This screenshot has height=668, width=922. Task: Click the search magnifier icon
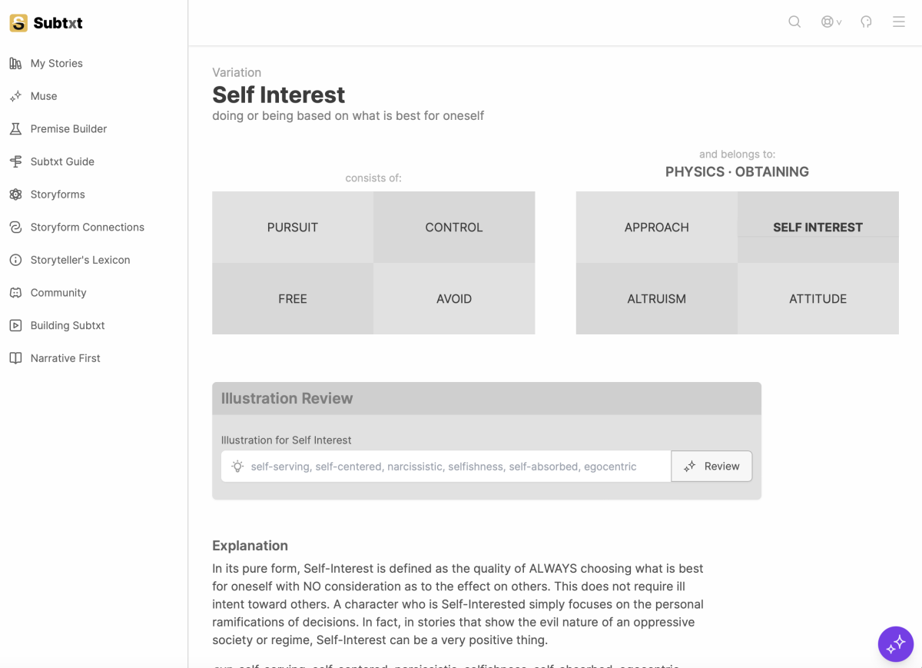[x=794, y=22]
